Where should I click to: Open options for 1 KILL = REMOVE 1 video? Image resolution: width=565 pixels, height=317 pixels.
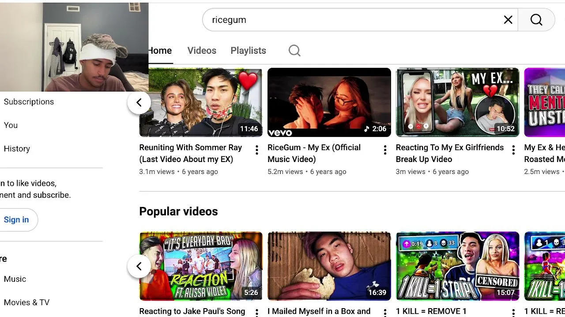coord(513,313)
